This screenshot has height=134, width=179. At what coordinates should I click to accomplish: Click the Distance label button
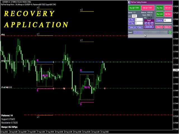coord(159,20)
